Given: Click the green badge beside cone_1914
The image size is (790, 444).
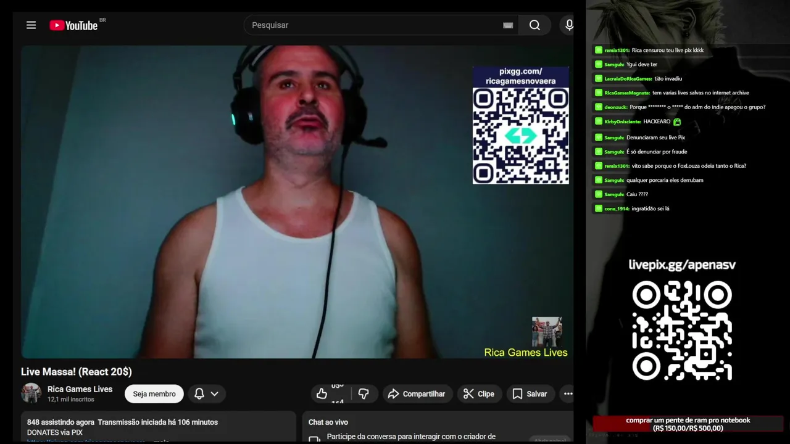Looking at the screenshot, I should point(599,208).
